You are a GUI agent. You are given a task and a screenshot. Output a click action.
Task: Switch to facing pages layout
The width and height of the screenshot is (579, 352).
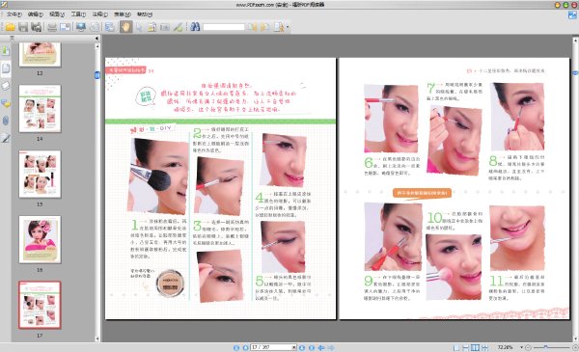(x=475, y=347)
